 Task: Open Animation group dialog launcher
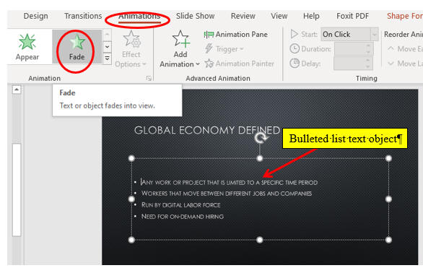point(149,78)
